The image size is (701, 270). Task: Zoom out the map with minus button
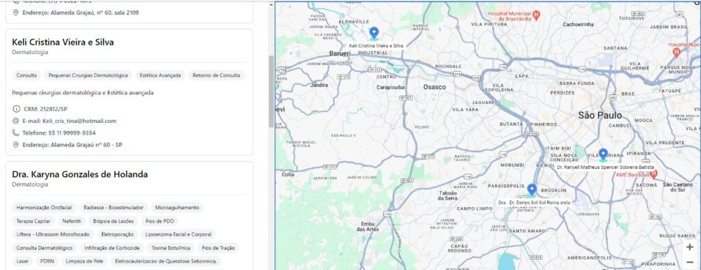point(690,262)
